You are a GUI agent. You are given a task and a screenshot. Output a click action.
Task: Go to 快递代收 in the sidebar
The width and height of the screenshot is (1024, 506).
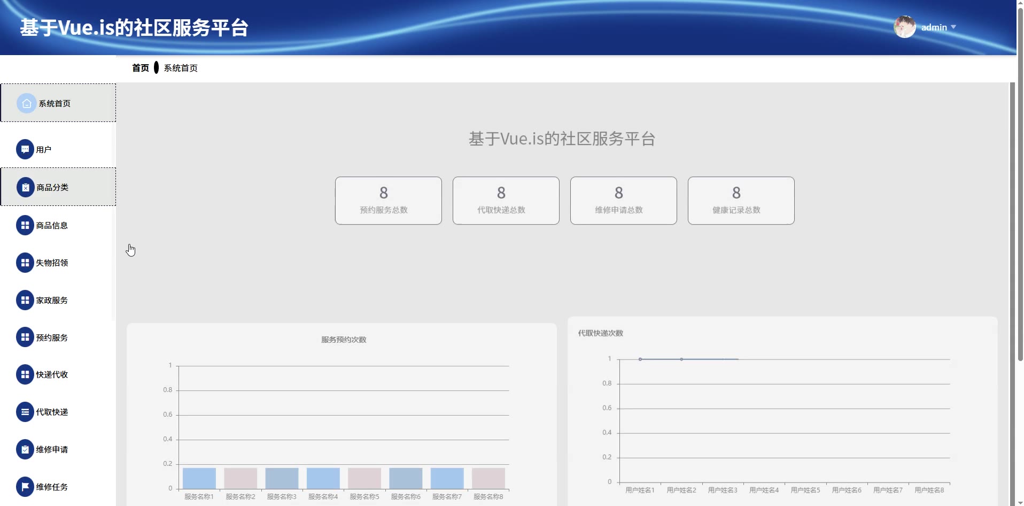pyautogui.click(x=58, y=374)
